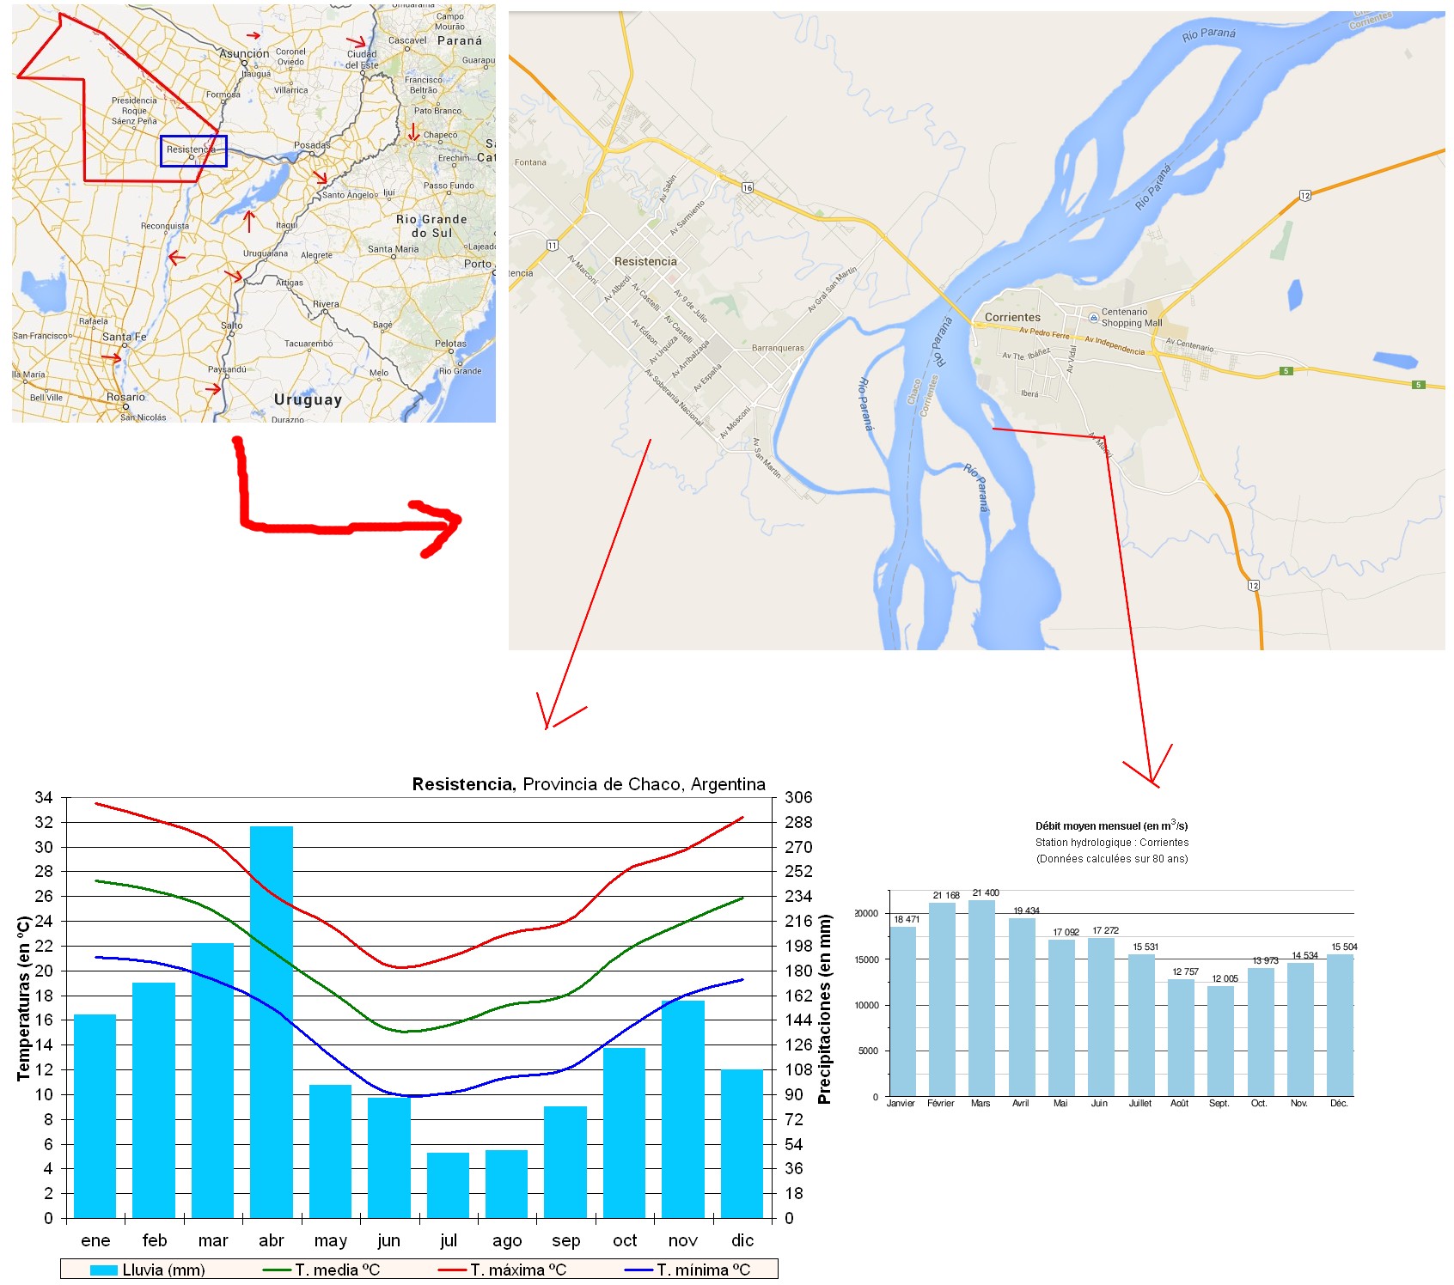
Task: Click the Janvier bar in the discharge chart
Action: tap(902, 1012)
